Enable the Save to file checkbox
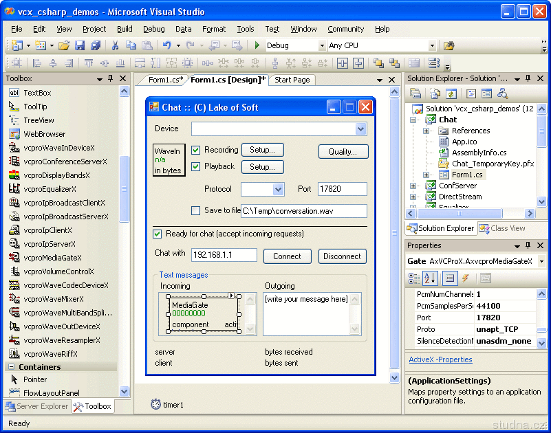The image size is (551, 433). tap(196, 210)
